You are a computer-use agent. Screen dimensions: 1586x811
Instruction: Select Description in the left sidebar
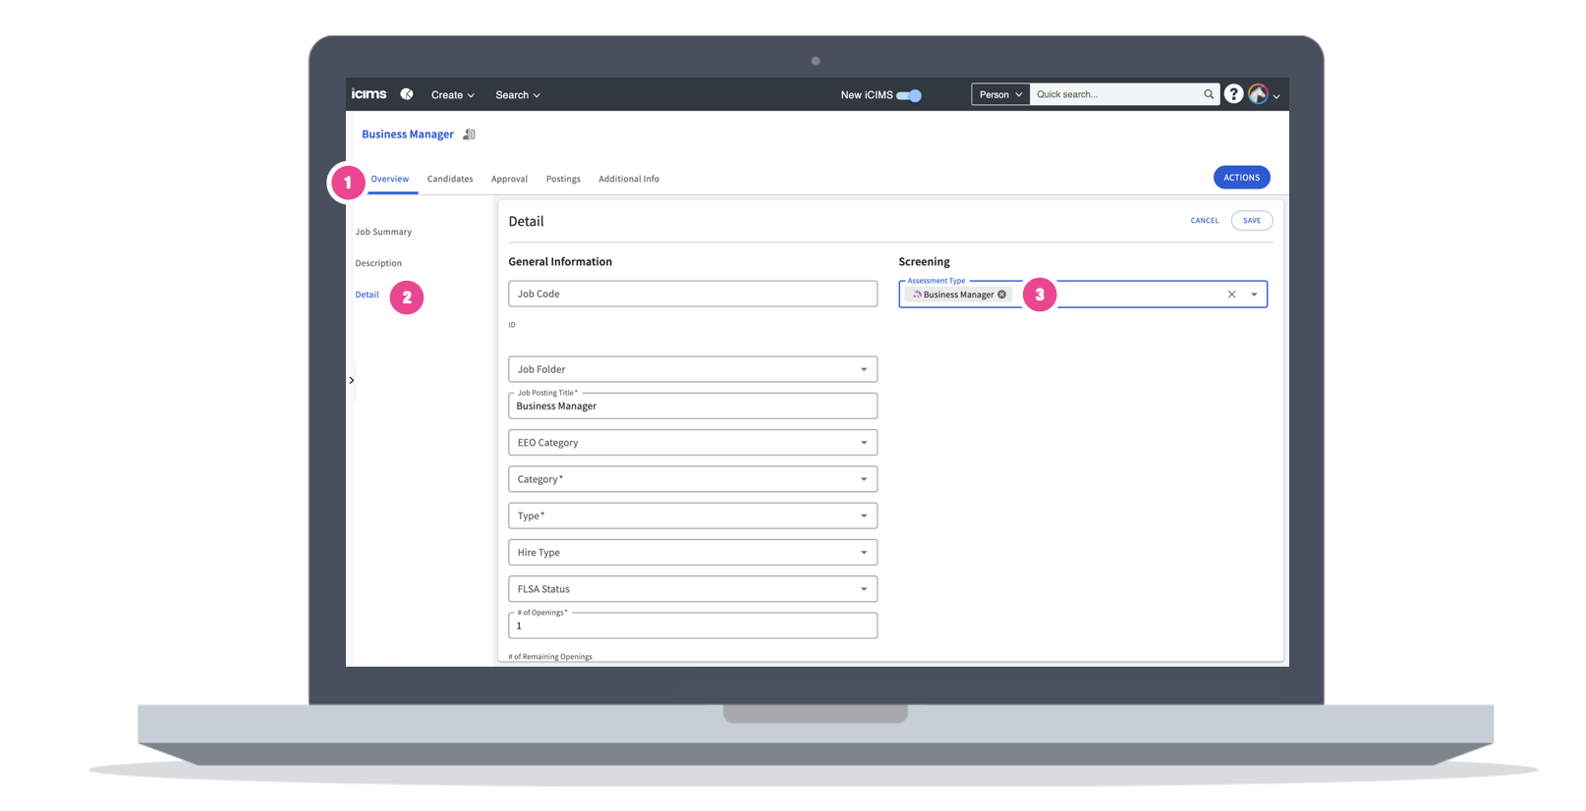click(378, 263)
